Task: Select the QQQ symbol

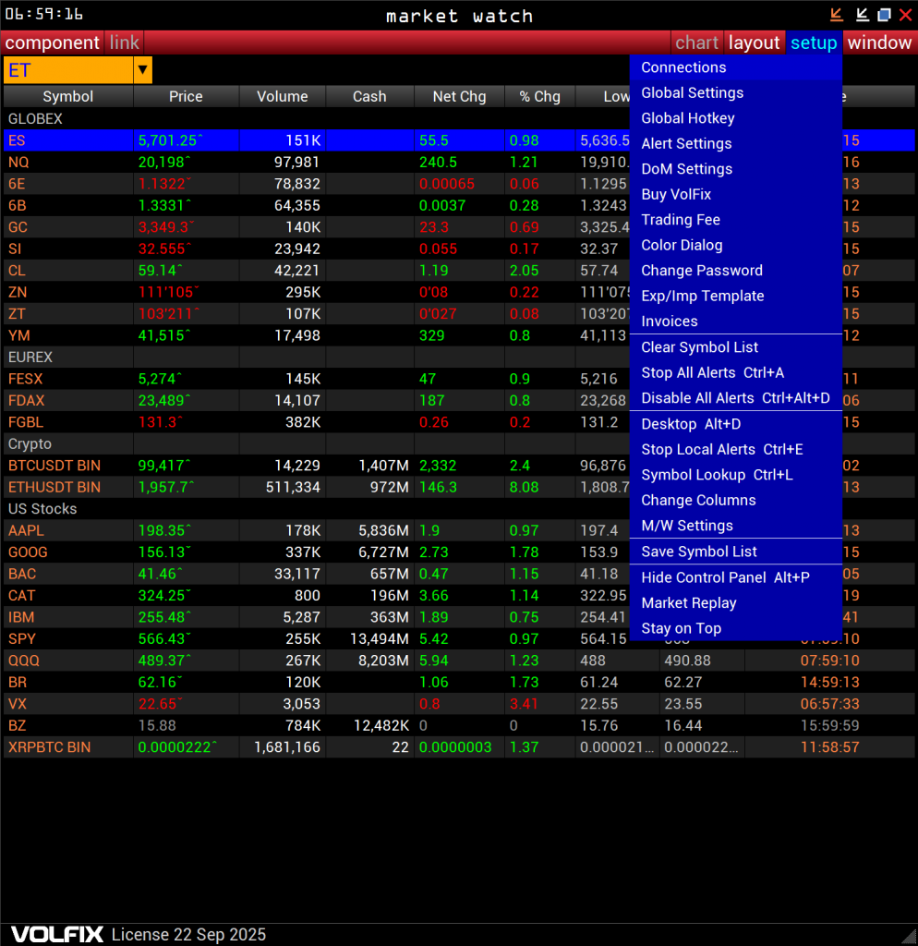Action: coord(23,661)
